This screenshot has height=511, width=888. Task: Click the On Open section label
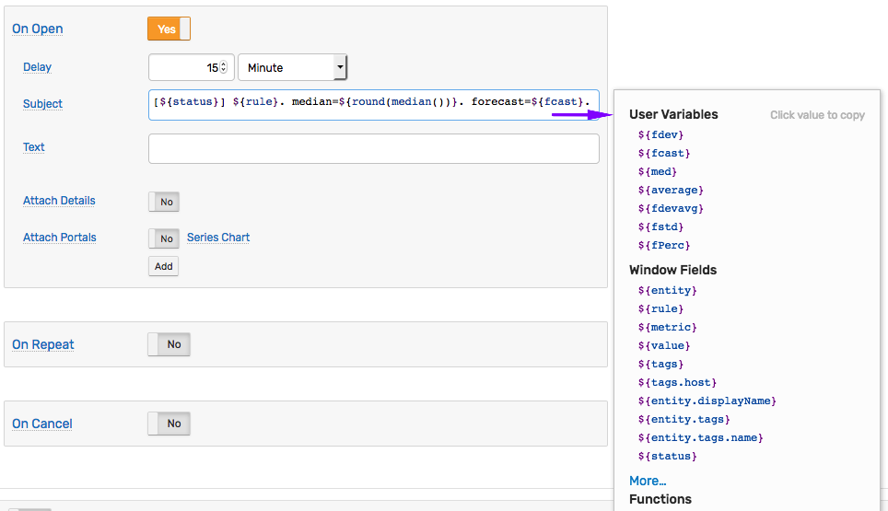(38, 29)
